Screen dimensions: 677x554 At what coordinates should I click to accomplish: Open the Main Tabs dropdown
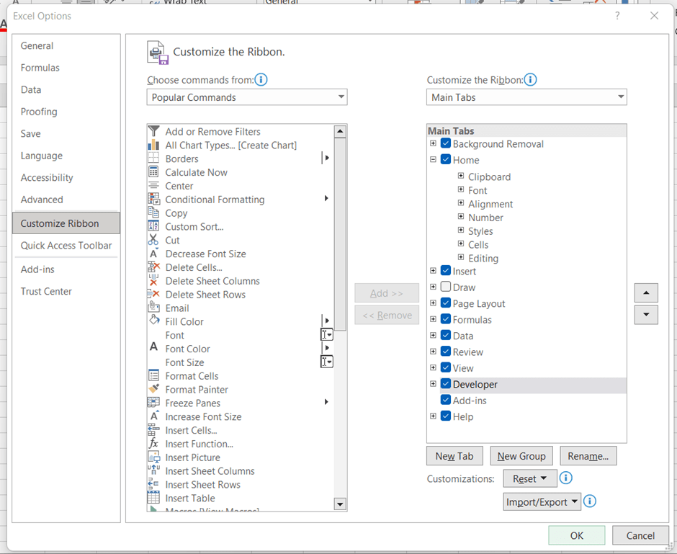point(526,97)
